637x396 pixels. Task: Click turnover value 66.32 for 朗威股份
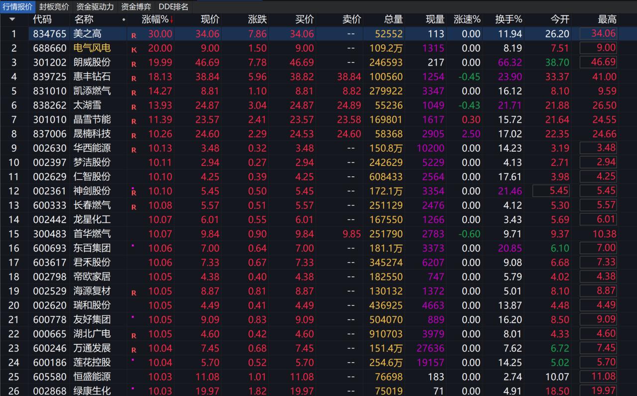pyautogui.click(x=509, y=62)
